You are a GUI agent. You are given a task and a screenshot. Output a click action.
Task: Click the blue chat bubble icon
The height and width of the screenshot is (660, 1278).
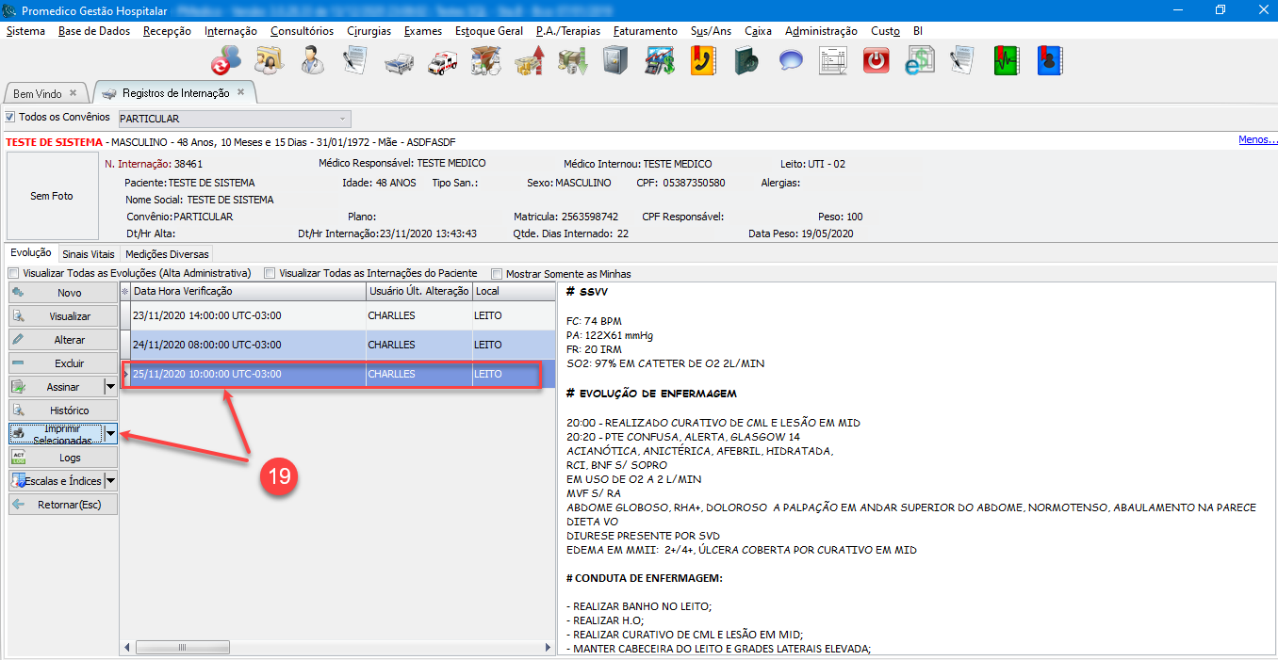[790, 61]
